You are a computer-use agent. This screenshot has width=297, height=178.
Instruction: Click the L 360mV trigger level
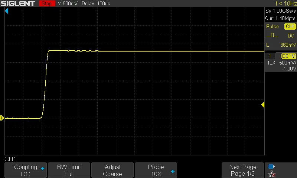pos(281,45)
